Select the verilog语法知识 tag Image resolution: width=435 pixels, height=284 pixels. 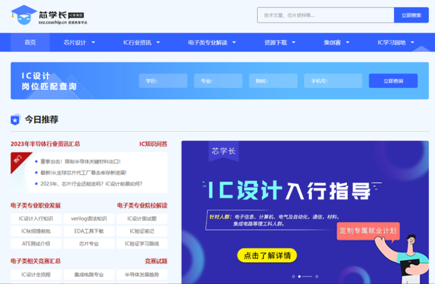click(89, 219)
